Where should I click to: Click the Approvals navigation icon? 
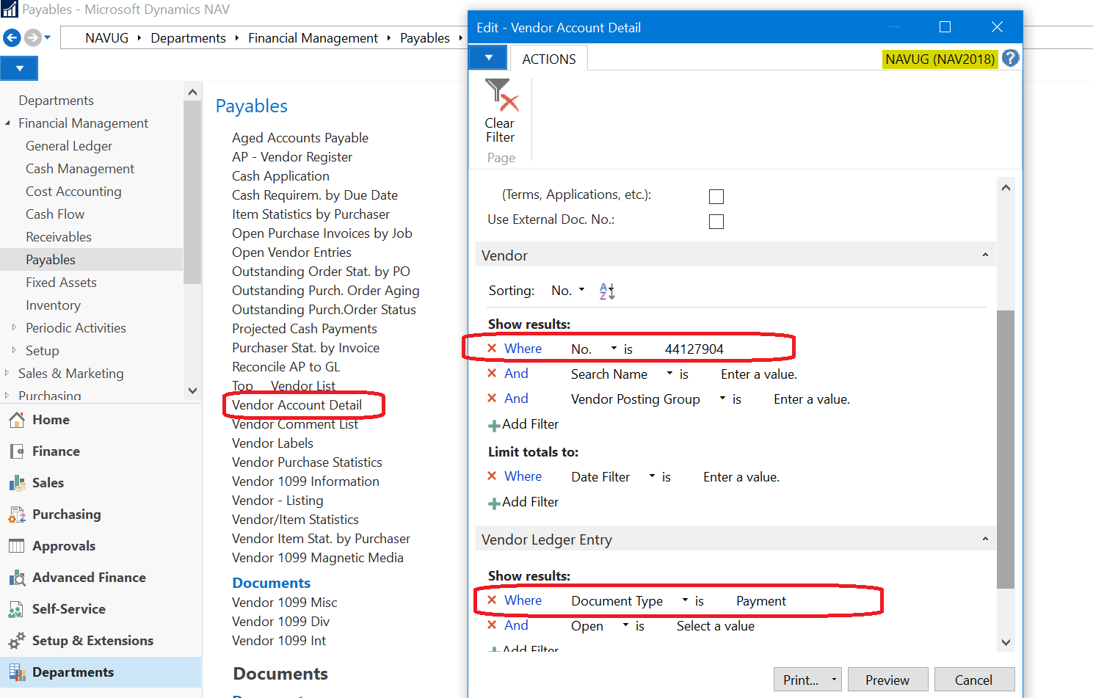tap(16, 546)
